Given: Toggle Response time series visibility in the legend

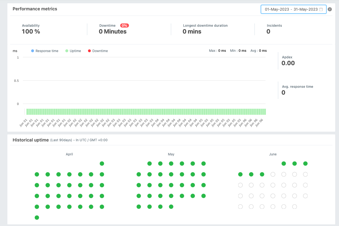Looking at the screenshot, I should (45, 51).
